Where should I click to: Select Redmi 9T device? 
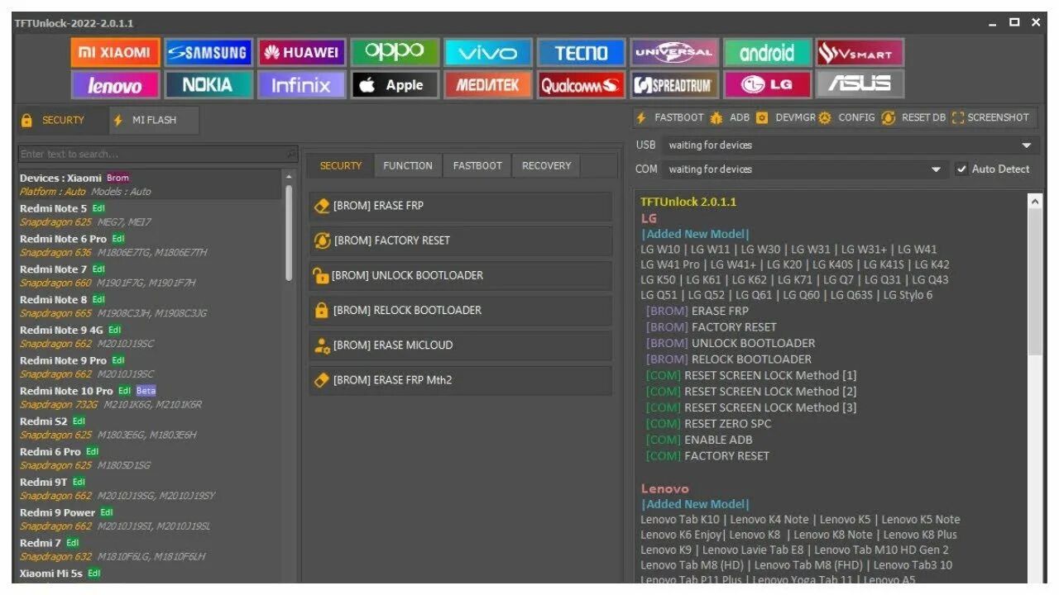point(151,488)
